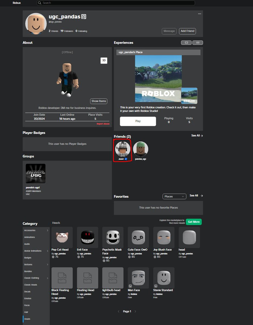Open the three-dot profile options menu
253x325 pixels.
[199, 14]
